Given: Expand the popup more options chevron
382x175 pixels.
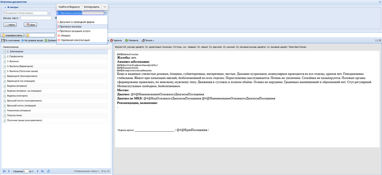Looking at the screenshot, I should (x=105, y=7).
